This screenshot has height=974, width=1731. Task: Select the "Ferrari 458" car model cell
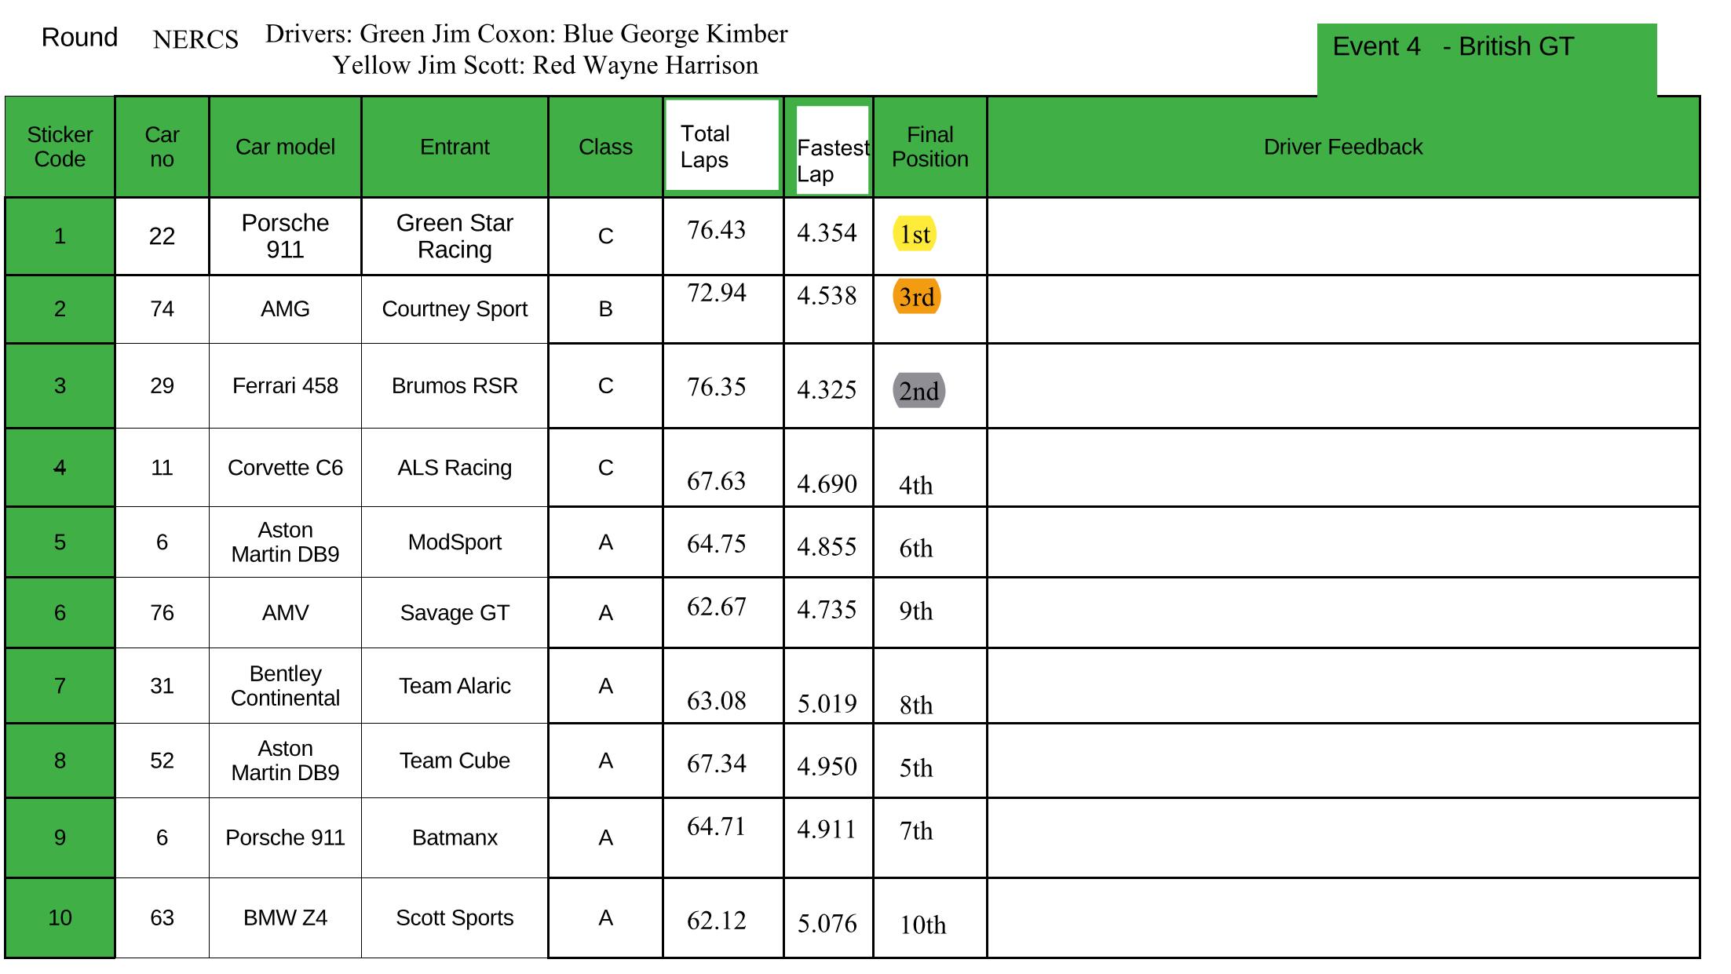[285, 386]
